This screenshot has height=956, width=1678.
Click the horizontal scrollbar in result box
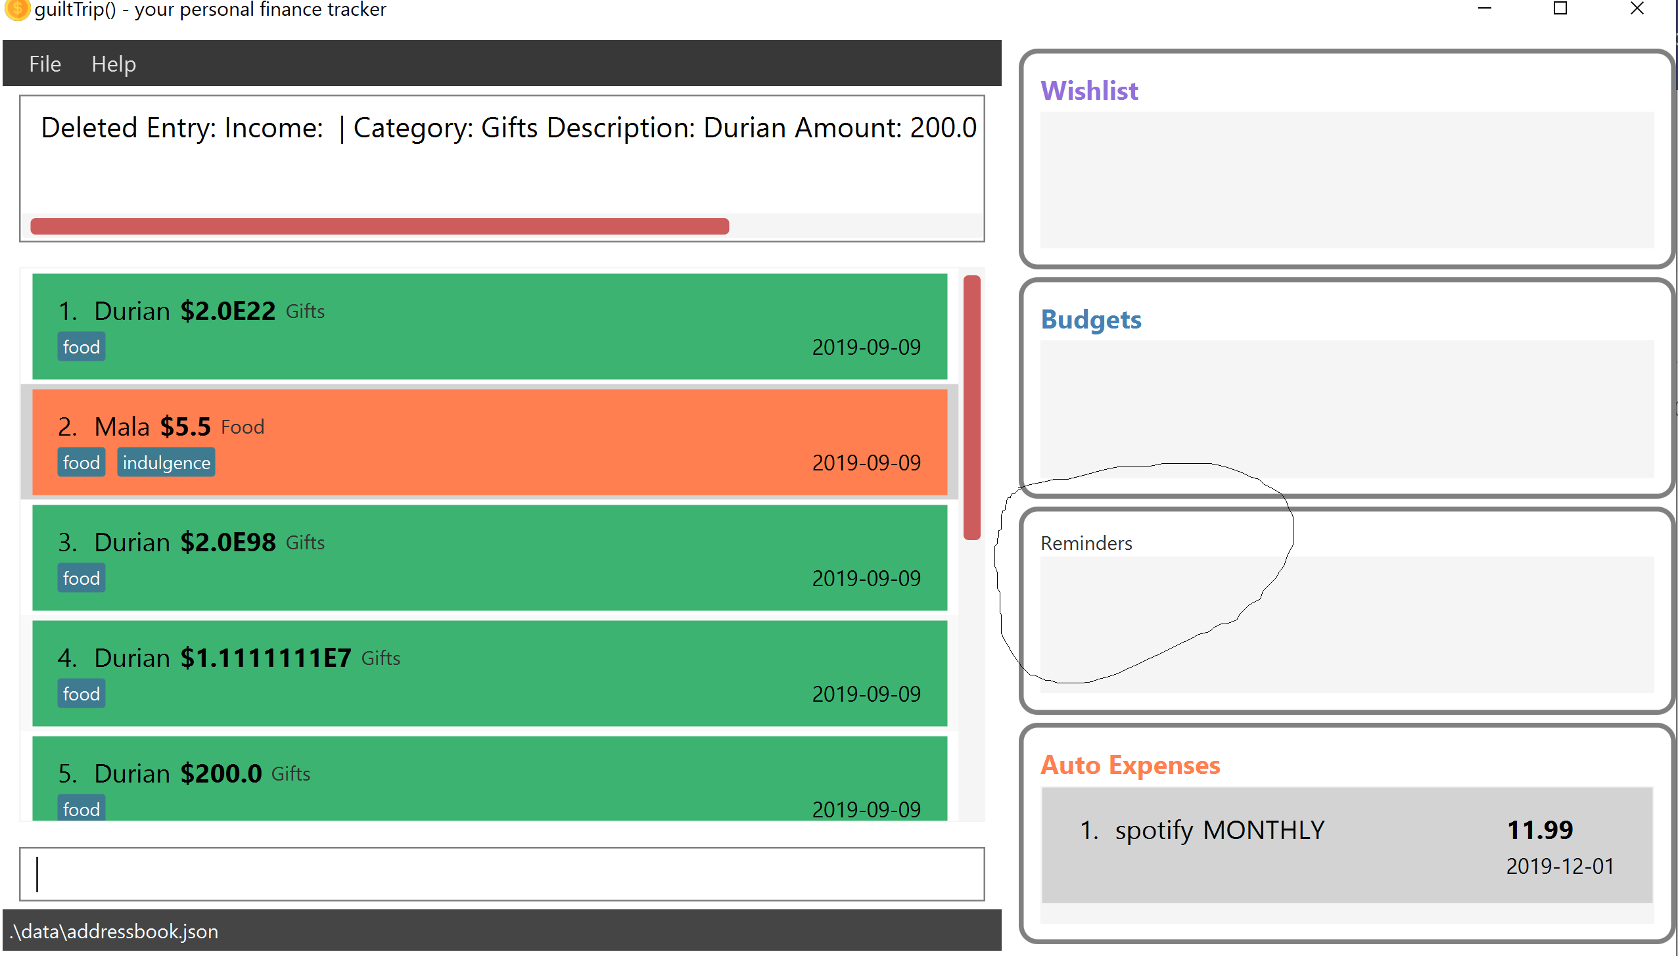tap(379, 227)
